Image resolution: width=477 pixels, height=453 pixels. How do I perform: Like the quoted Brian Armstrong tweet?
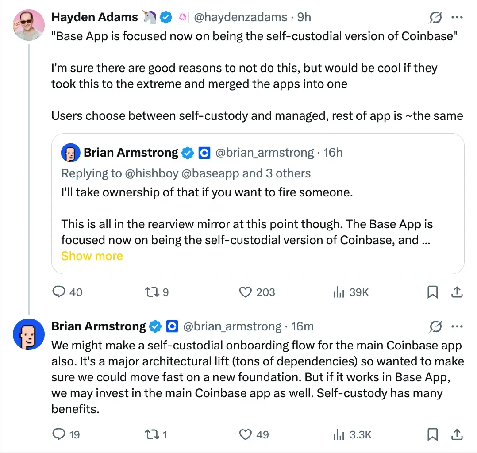[x=245, y=292]
